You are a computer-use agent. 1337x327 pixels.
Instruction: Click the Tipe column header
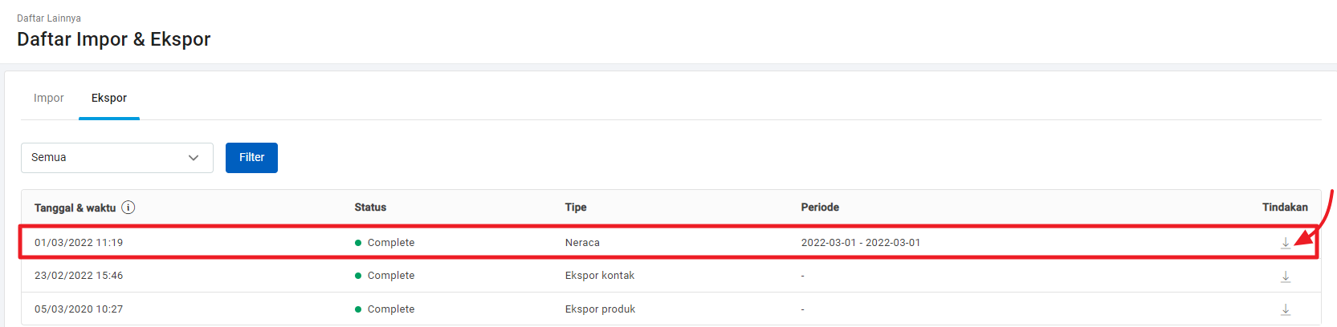point(576,208)
